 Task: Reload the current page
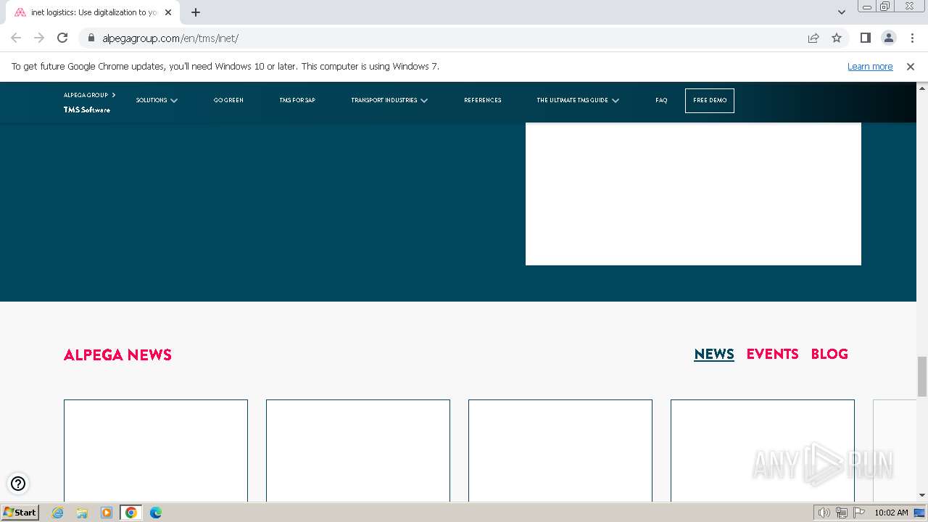(x=62, y=38)
